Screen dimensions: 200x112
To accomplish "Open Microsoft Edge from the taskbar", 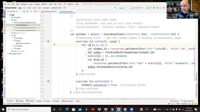I will pos(67,109).
